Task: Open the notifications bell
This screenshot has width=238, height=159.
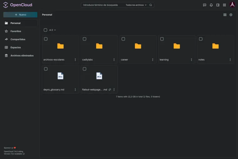Action: (211, 5)
